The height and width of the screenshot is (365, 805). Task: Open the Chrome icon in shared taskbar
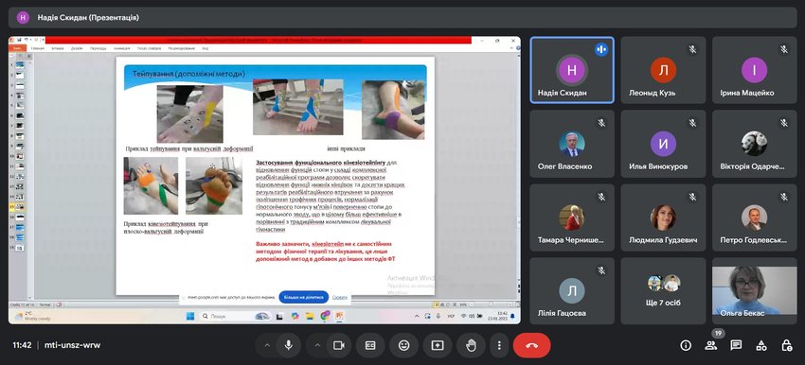[325, 316]
